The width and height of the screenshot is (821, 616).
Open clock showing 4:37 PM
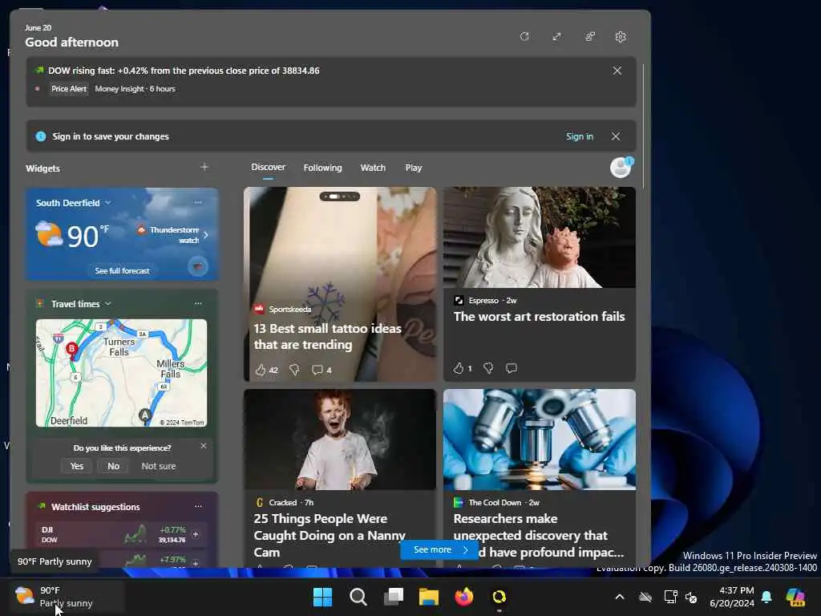coord(732,597)
